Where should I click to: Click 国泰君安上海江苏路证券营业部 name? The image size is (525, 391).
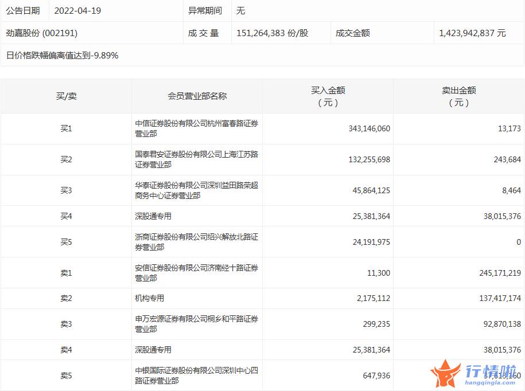(197, 159)
